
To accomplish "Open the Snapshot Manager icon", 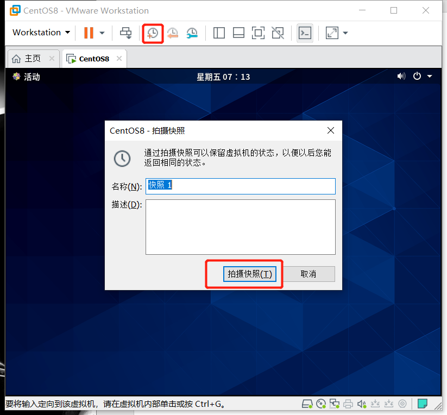I will point(191,33).
